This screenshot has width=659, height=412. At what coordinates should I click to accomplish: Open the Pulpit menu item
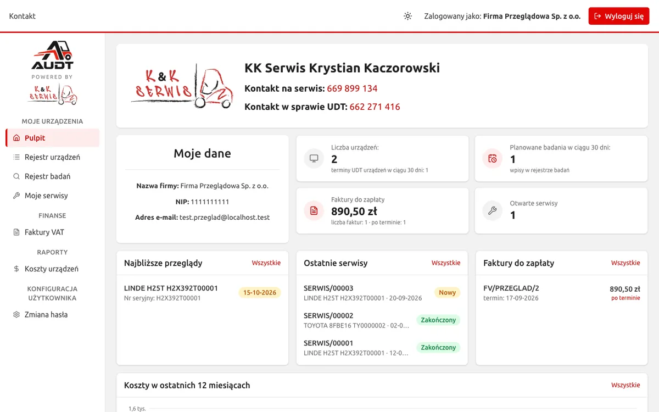(53, 138)
